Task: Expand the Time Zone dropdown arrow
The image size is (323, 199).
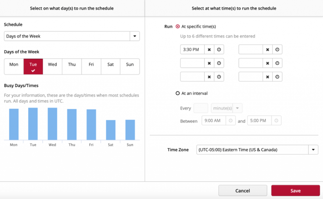Action: click(313, 150)
